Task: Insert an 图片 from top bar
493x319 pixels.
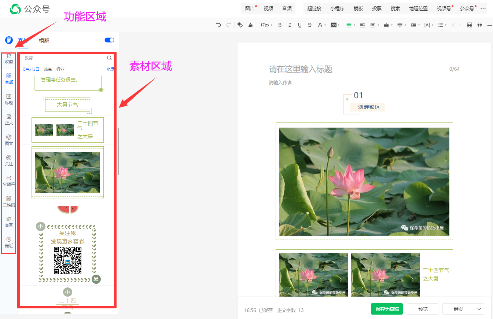Action: [250, 8]
